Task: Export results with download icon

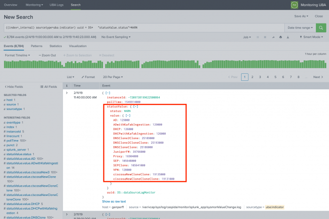Action: [x=288, y=37]
